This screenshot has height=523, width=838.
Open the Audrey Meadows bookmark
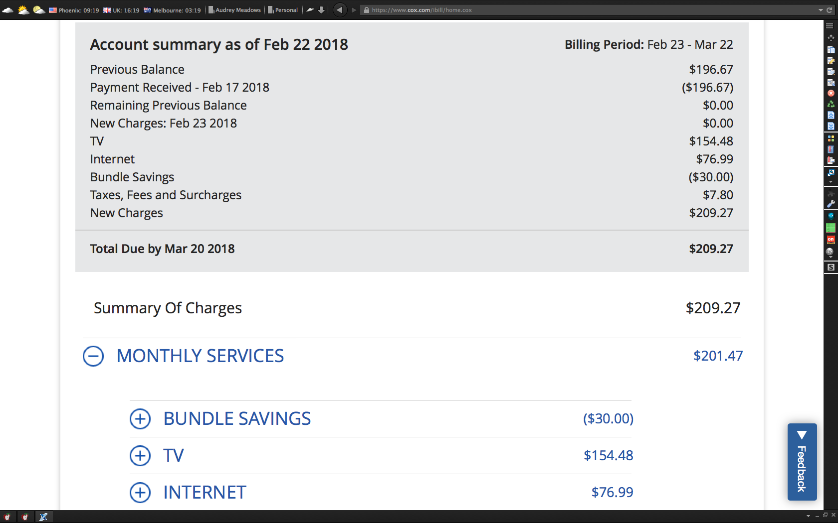point(235,10)
